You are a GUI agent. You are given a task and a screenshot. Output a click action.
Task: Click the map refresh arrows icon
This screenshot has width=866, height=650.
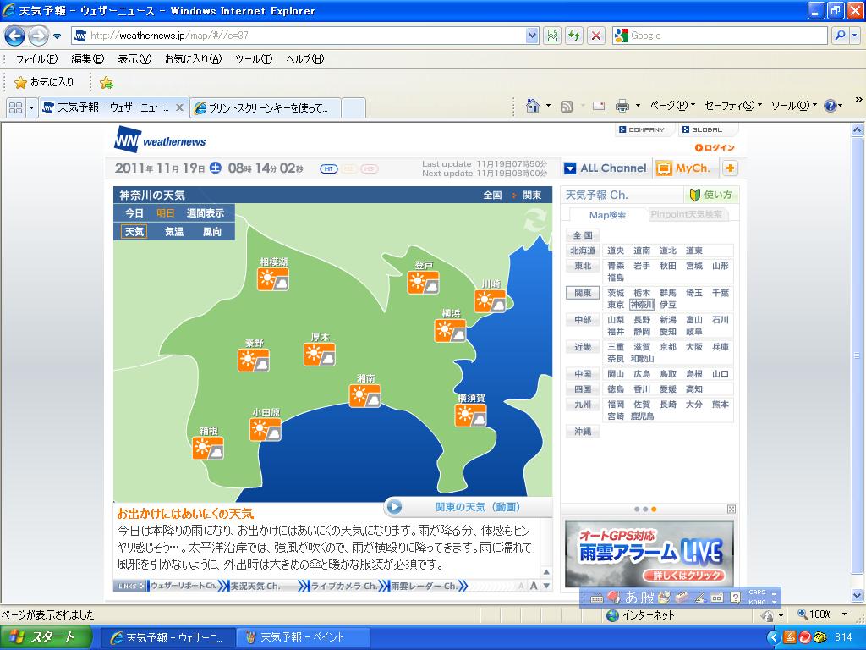(534, 221)
